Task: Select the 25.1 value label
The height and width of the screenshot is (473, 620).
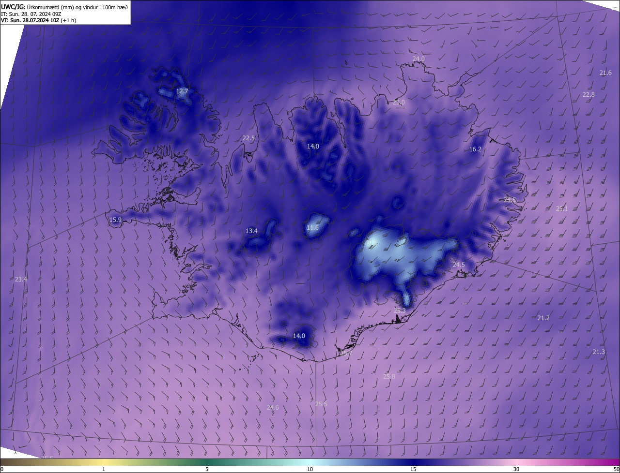Action: pos(562,209)
